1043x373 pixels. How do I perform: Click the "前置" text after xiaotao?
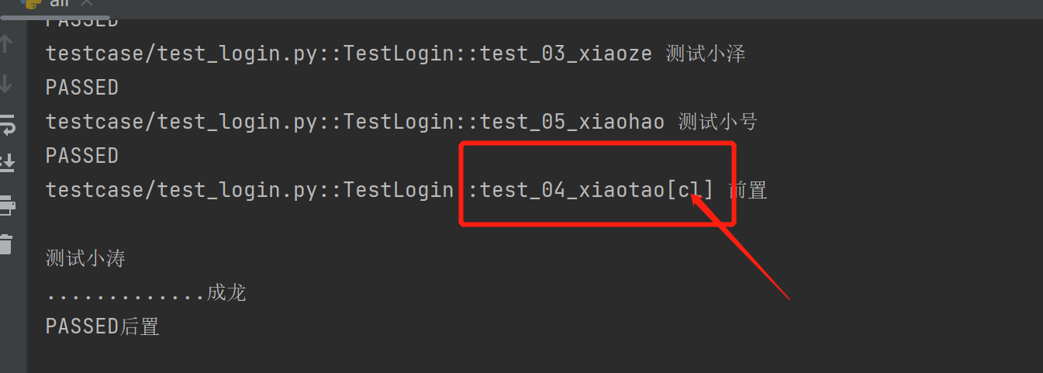pos(748,190)
